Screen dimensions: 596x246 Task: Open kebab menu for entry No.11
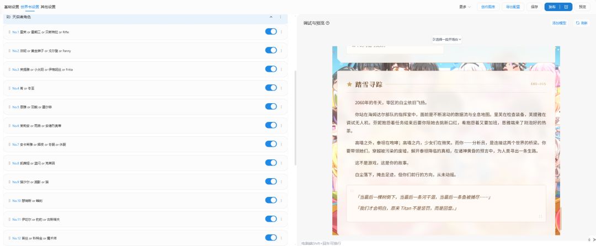(x=281, y=219)
